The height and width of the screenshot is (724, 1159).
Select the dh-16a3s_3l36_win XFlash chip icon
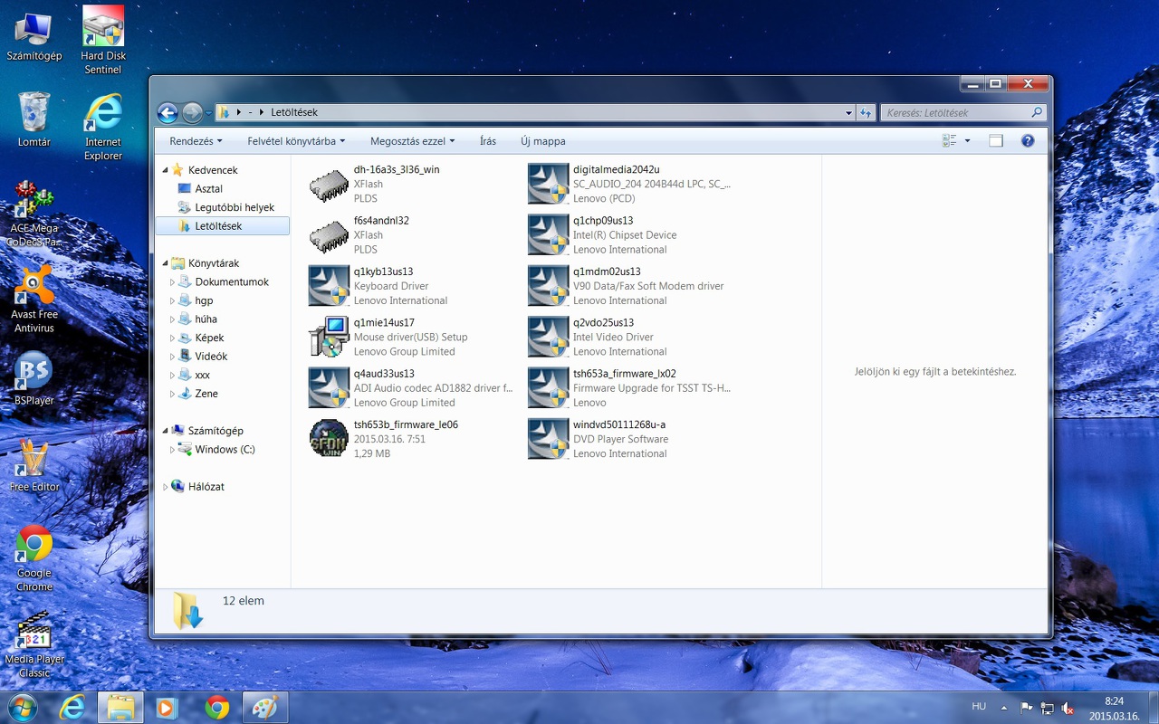(x=329, y=184)
